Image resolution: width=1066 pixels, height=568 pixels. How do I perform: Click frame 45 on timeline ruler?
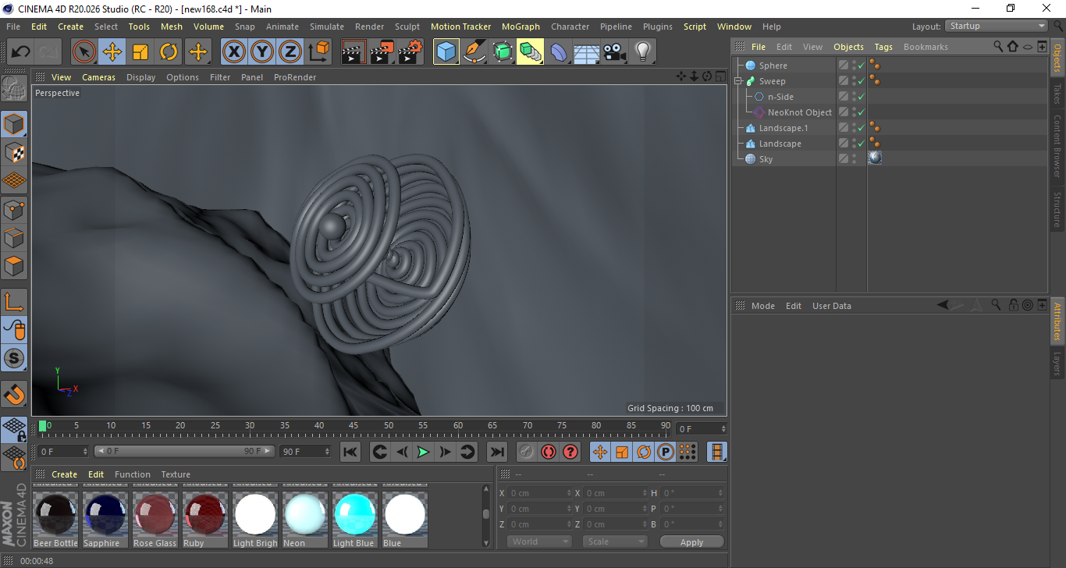coord(354,426)
